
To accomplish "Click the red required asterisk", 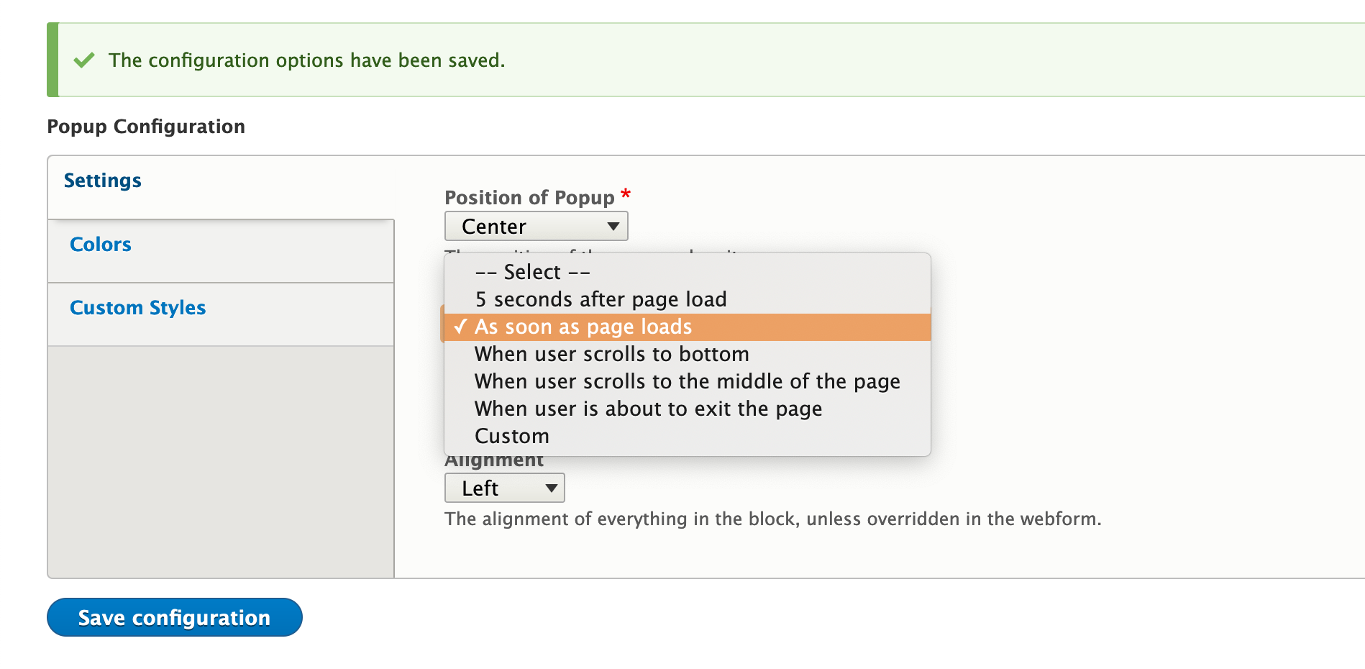I will click(626, 194).
